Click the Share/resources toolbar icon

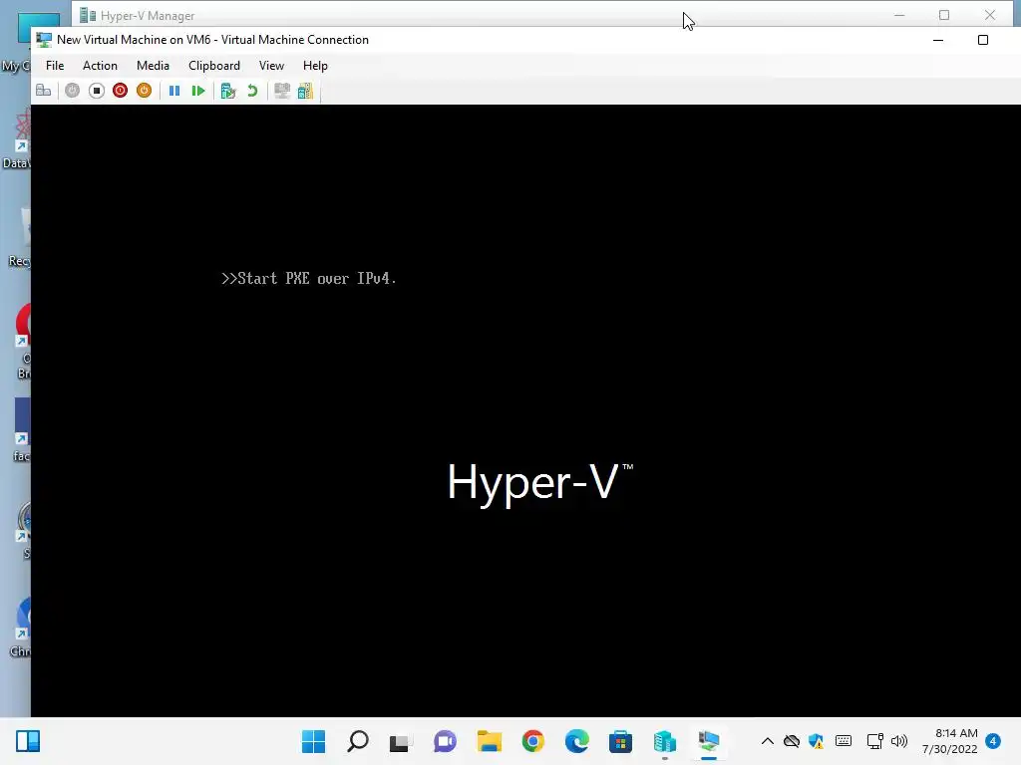click(305, 91)
